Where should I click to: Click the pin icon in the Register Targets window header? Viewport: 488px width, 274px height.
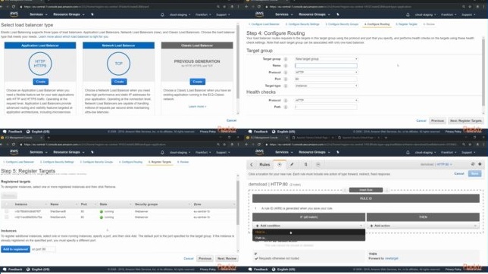92,152
